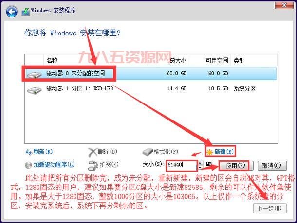Click the drive icon for 驱动器 1 ESD-USB
The image size is (297, 223).
(34, 90)
